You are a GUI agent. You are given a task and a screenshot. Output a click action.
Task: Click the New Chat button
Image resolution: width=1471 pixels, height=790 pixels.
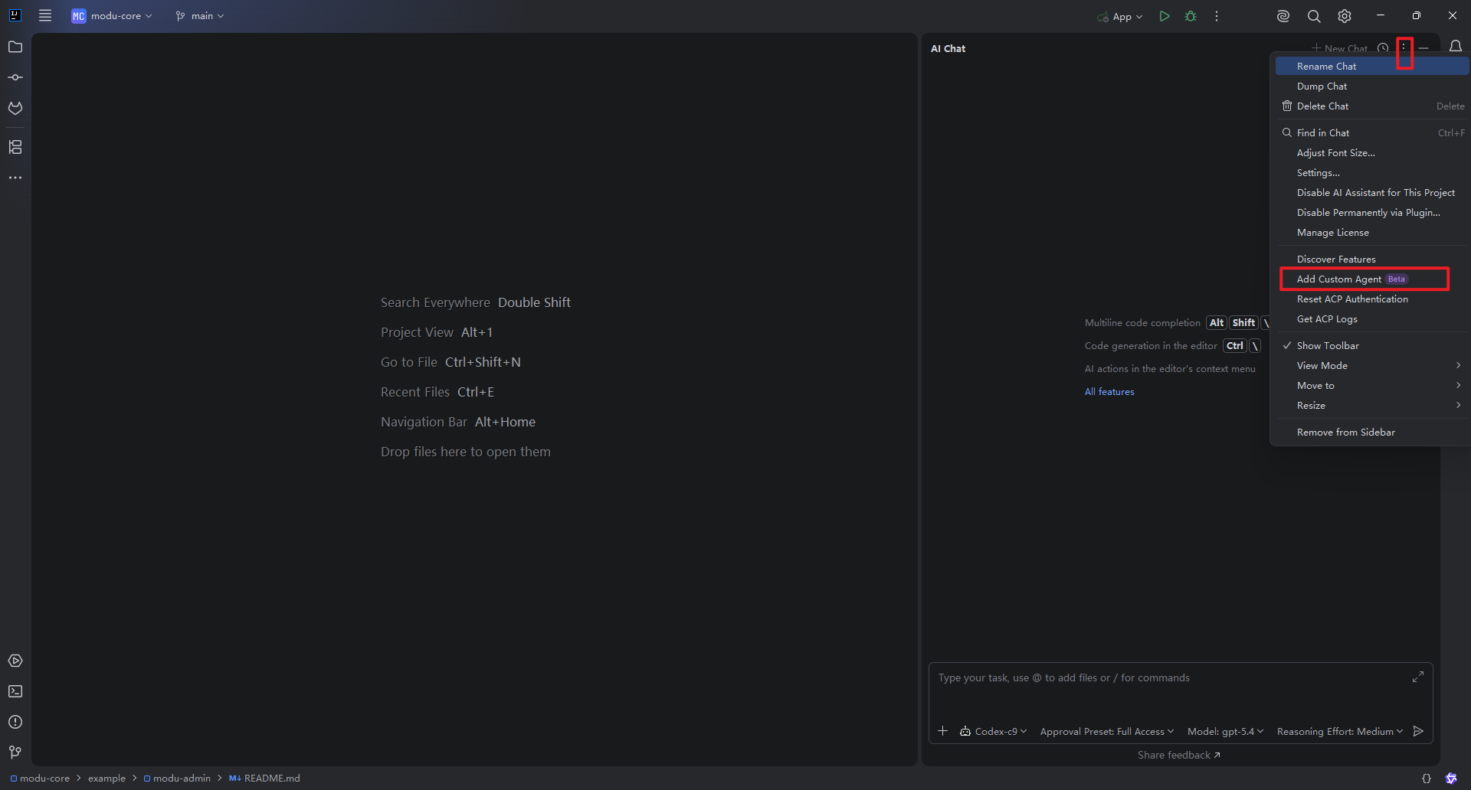1339,48
